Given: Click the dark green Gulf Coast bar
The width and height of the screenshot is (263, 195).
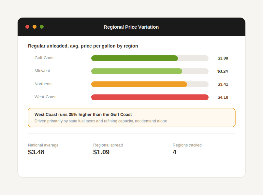Looking at the screenshot, I should pos(135,58).
